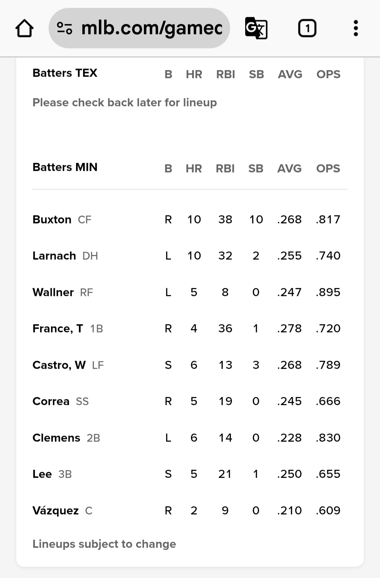Tap the browser home icon

25,28
